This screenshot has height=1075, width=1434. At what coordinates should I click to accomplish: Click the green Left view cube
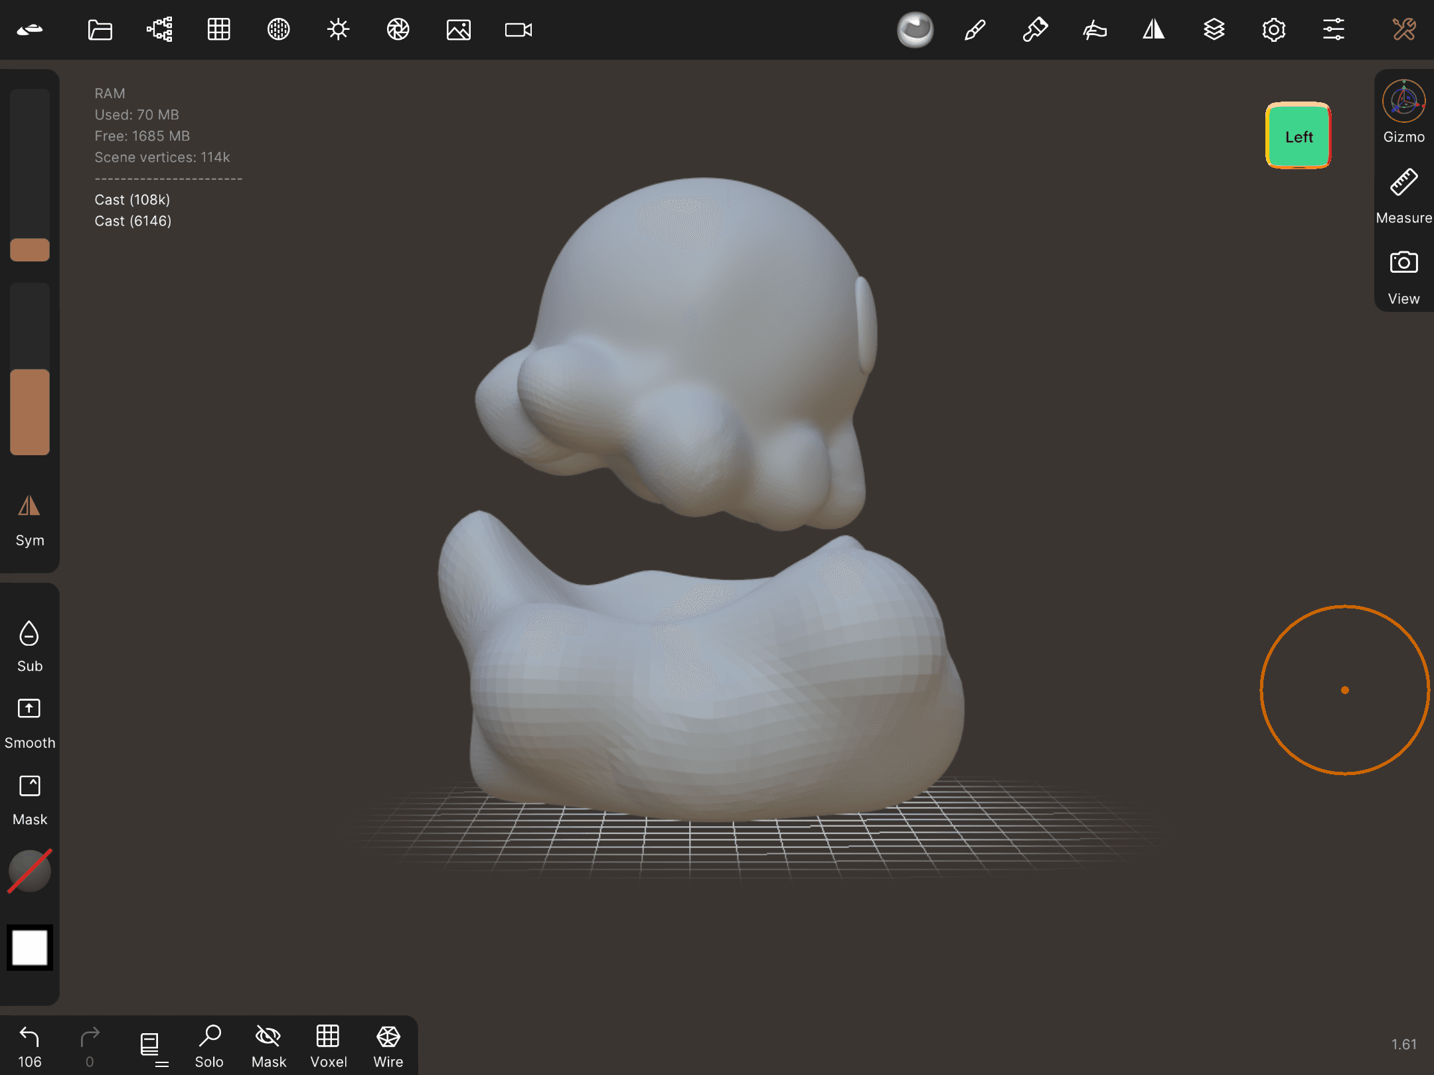1298,136
